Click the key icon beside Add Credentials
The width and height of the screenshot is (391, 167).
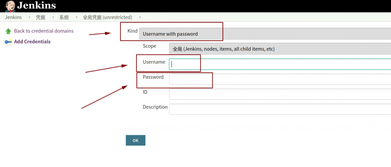coord(8,42)
